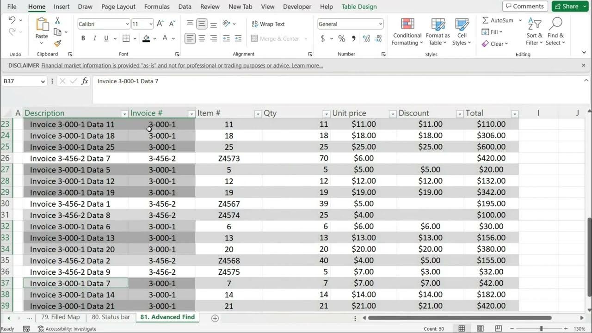Screen dimensions: 592x333
Task: Open the disclaimer Learn more link
Action: [307, 66]
